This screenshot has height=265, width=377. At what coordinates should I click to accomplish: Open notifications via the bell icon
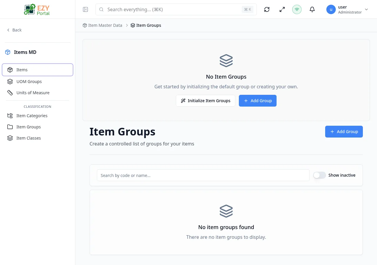[312, 9]
